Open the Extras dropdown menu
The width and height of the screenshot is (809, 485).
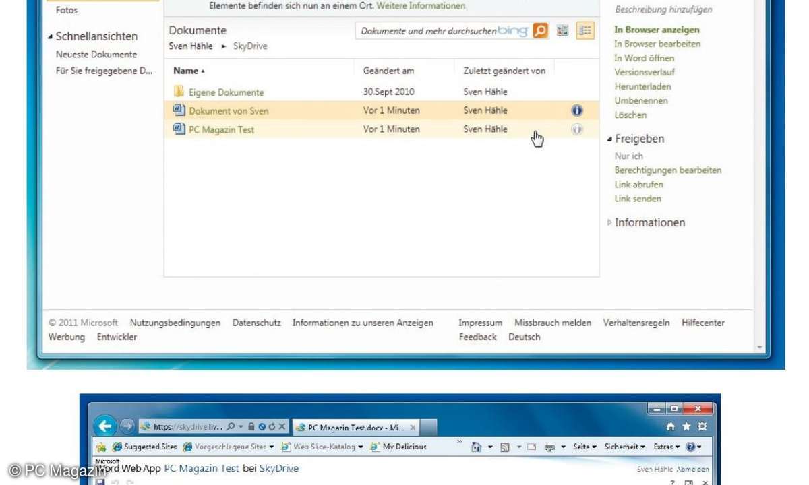click(667, 447)
